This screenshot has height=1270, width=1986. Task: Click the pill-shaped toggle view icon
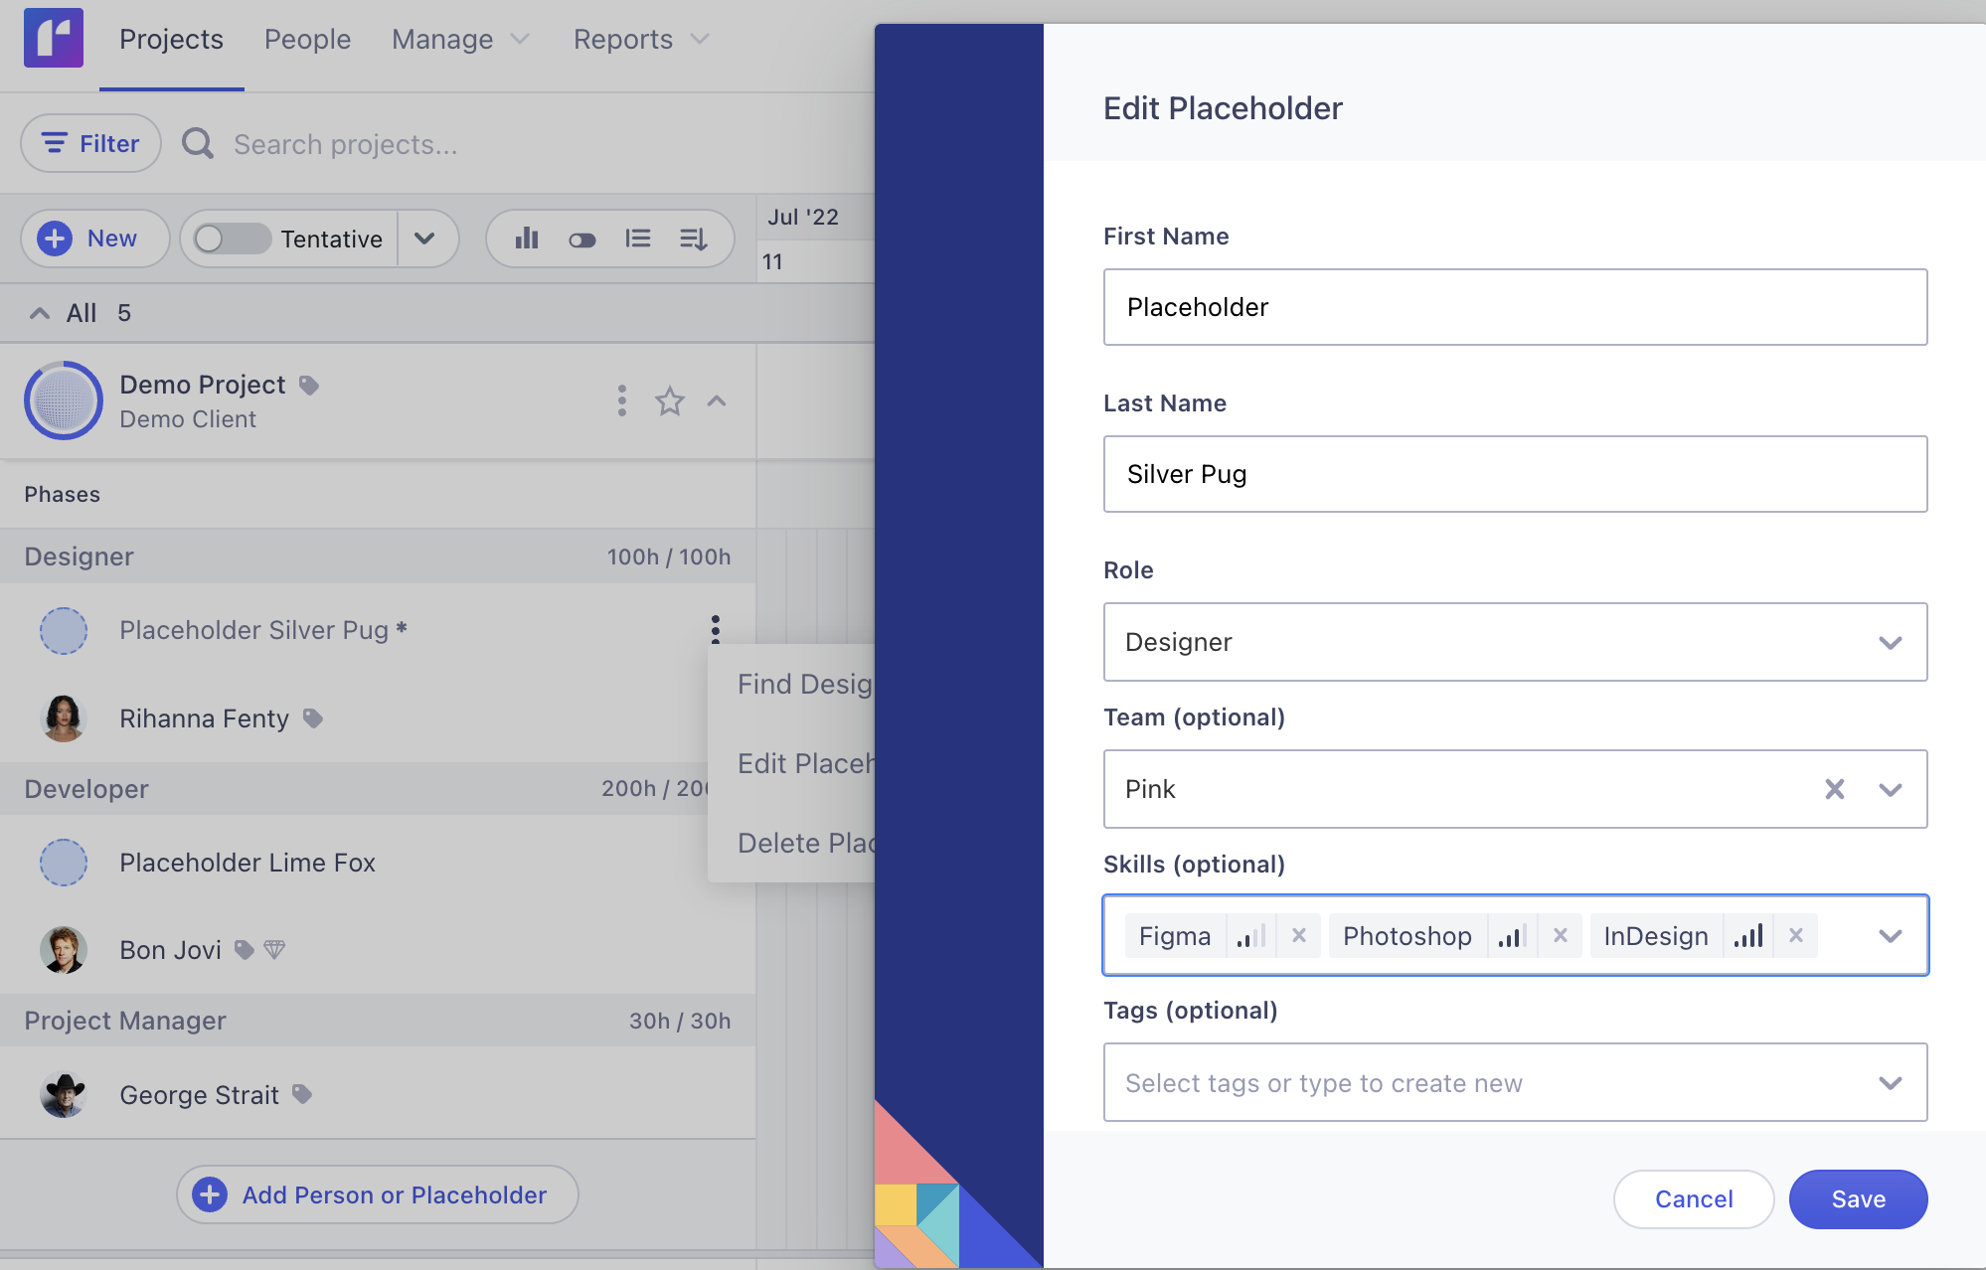coord(582,239)
